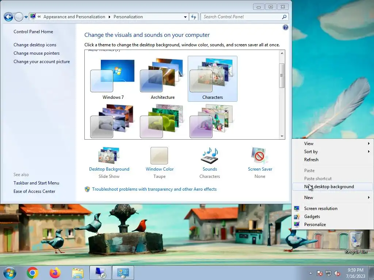Click the Personalize menu icon
Viewport: 374px width, 280px height.
[297, 224]
